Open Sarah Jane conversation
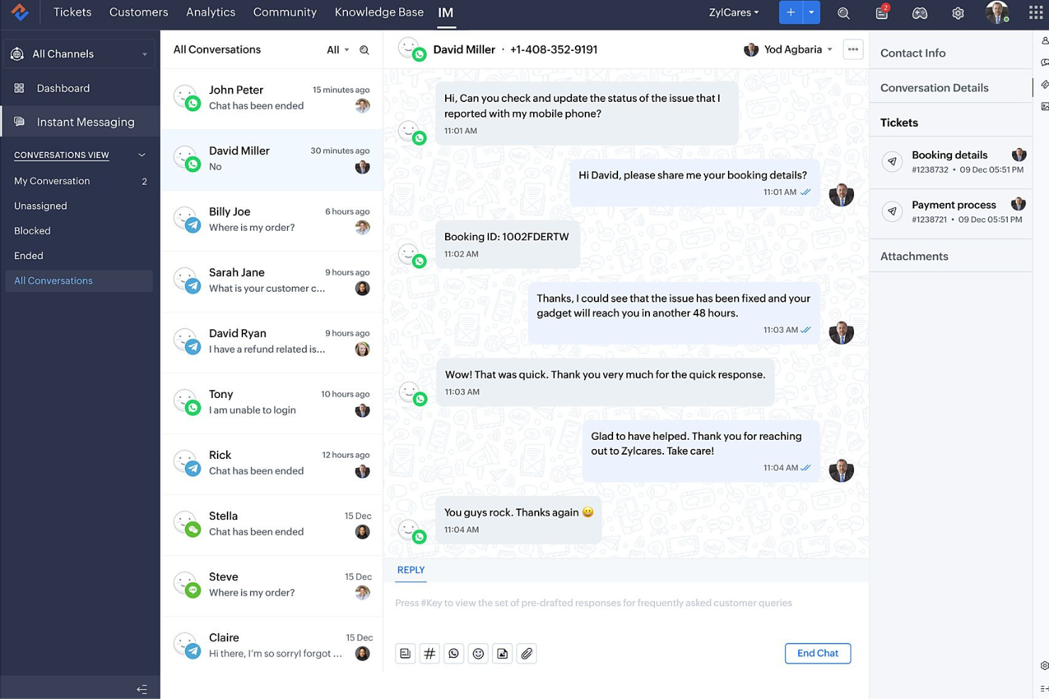This screenshot has width=1049, height=699. click(x=272, y=281)
